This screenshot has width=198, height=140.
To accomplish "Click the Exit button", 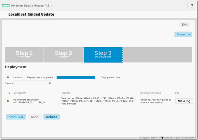I will point(184,25).
